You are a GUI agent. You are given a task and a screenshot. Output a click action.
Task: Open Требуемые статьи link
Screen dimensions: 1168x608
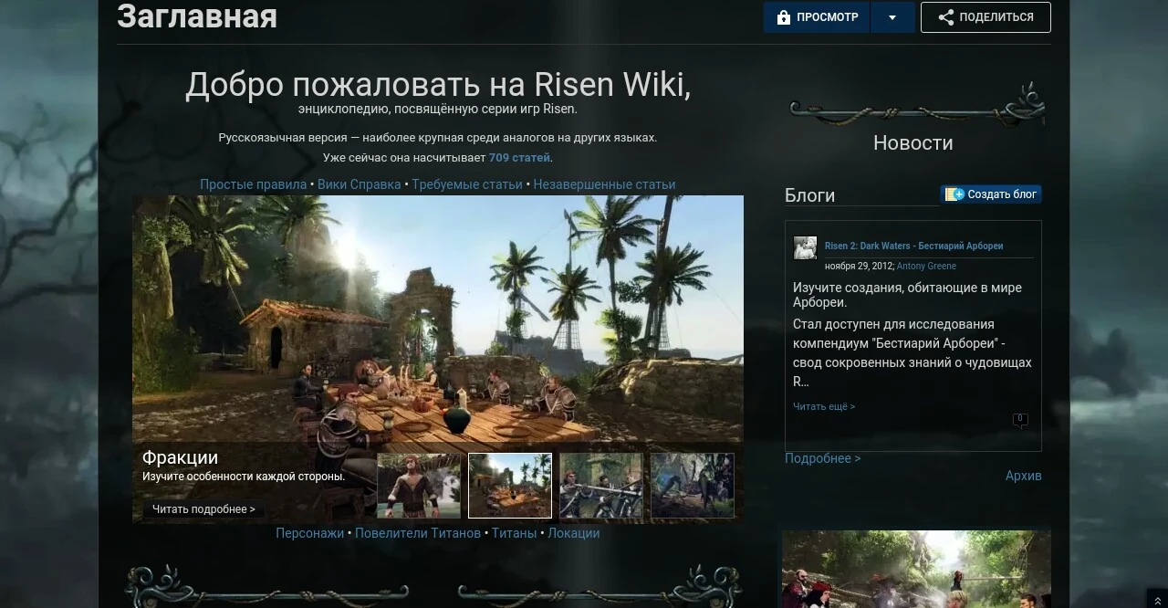point(467,184)
